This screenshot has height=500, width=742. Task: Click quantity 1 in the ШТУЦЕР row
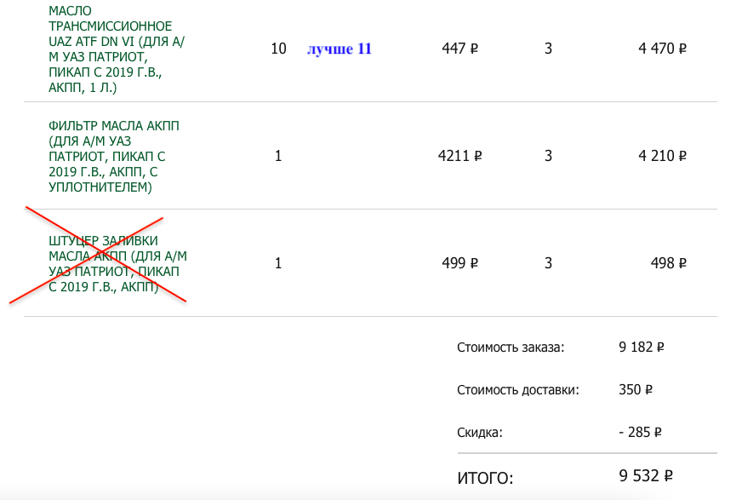[x=278, y=263]
